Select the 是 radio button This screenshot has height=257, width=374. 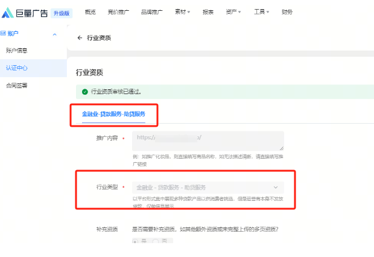[x=135, y=241]
